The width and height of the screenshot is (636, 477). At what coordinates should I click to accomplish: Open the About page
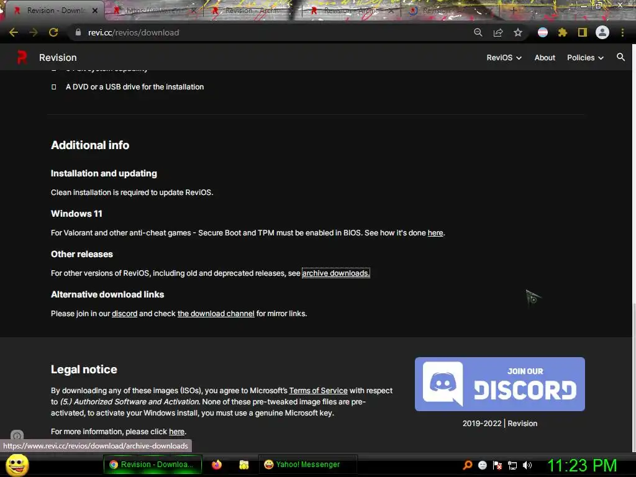[544, 58]
